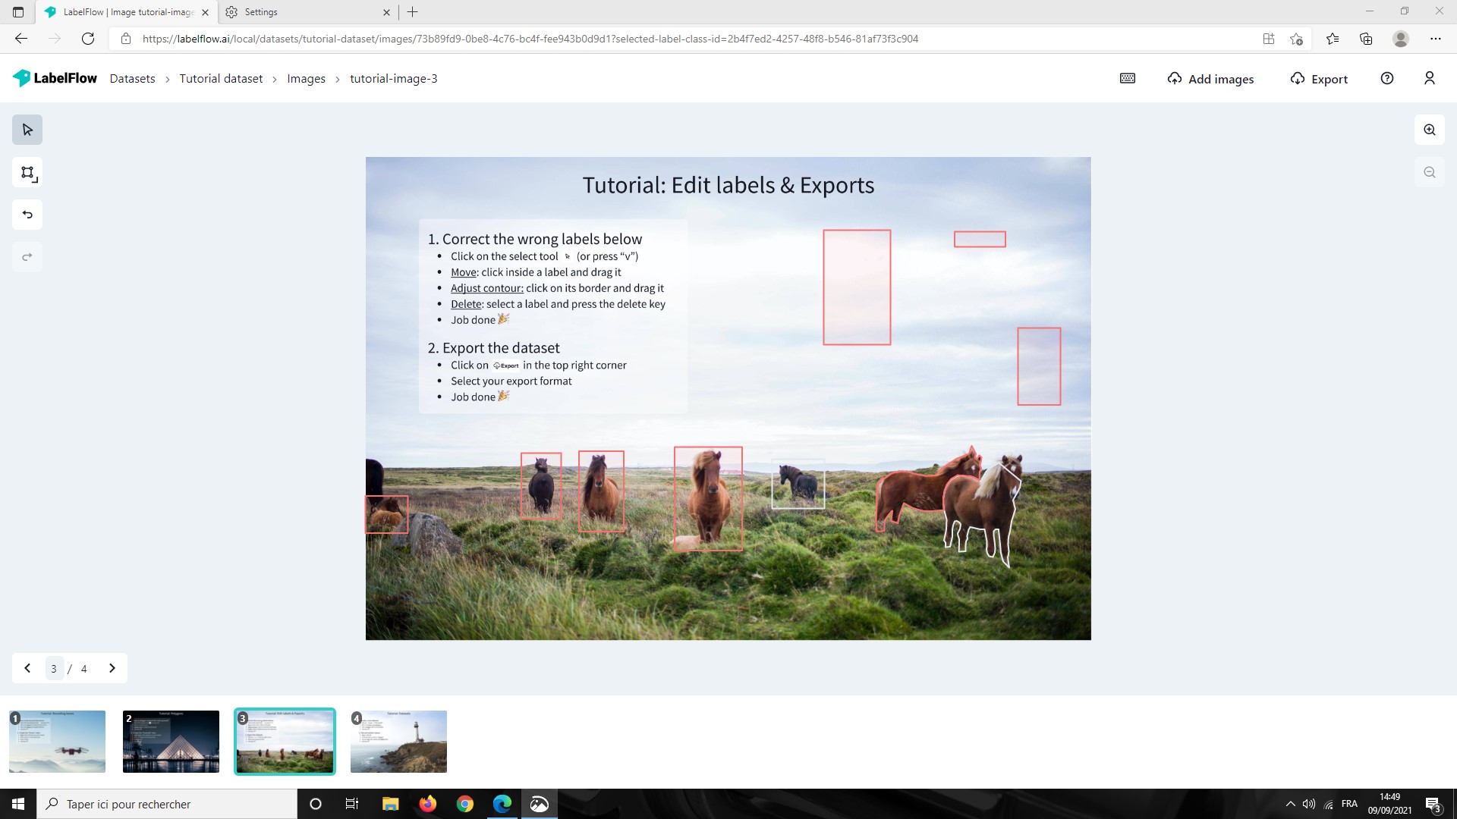Open the FRA language selector
This screenshot has width=1457, height=819.
click(x=1350, y=803)
